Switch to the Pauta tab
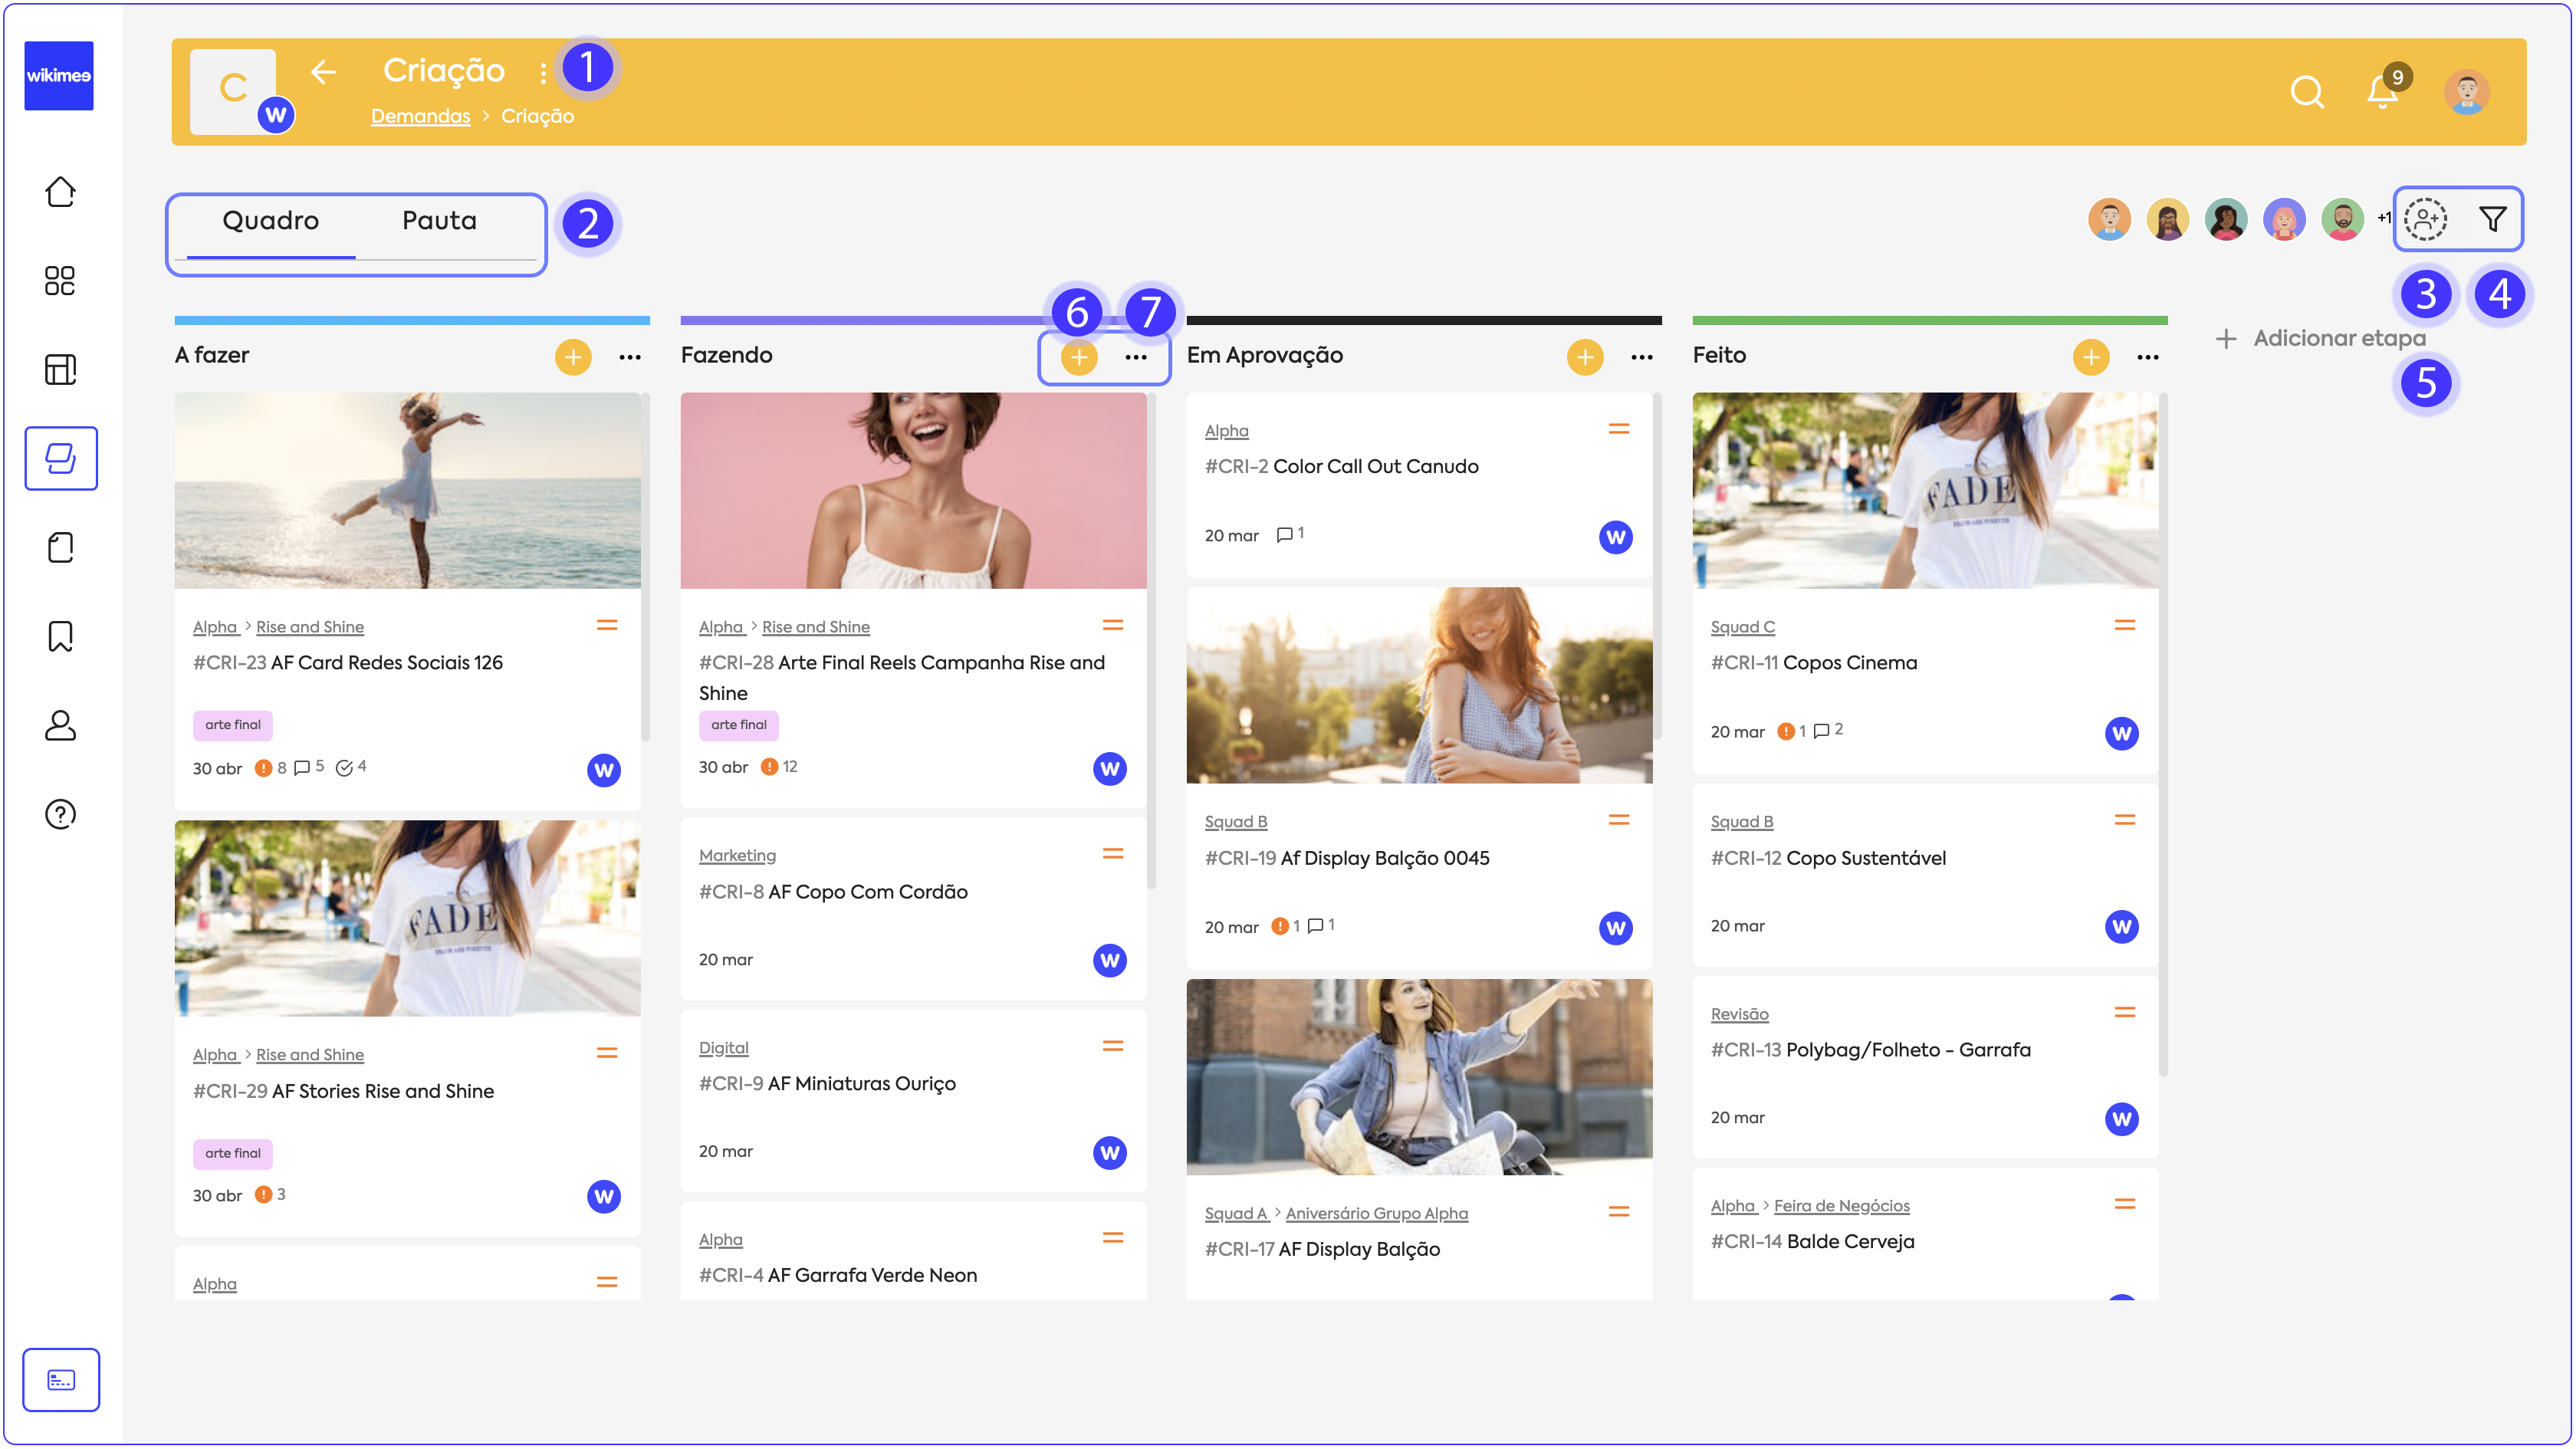 pyautogui.click(x=439, y=221)
